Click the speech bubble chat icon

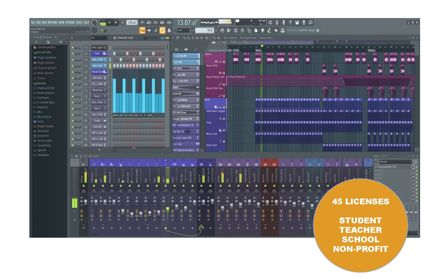311,22
